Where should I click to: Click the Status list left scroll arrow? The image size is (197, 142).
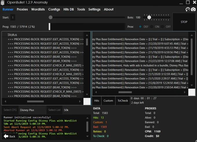click(5, 101)
